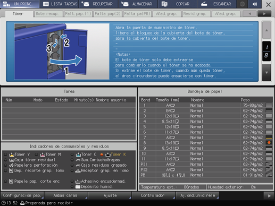Select paper tray 8 row 13x19
This screenshot has height=206, width=275.
(x=206, y=143)
